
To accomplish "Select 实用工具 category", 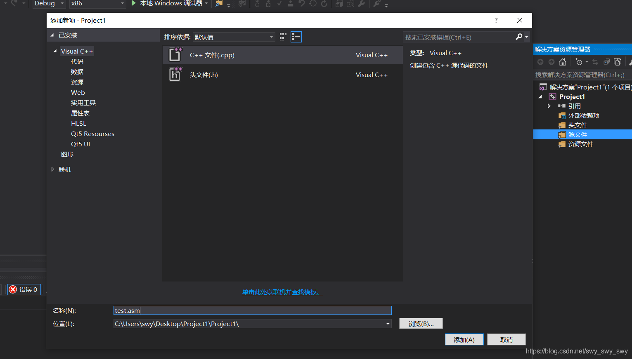I will click(x=83, y=103).
